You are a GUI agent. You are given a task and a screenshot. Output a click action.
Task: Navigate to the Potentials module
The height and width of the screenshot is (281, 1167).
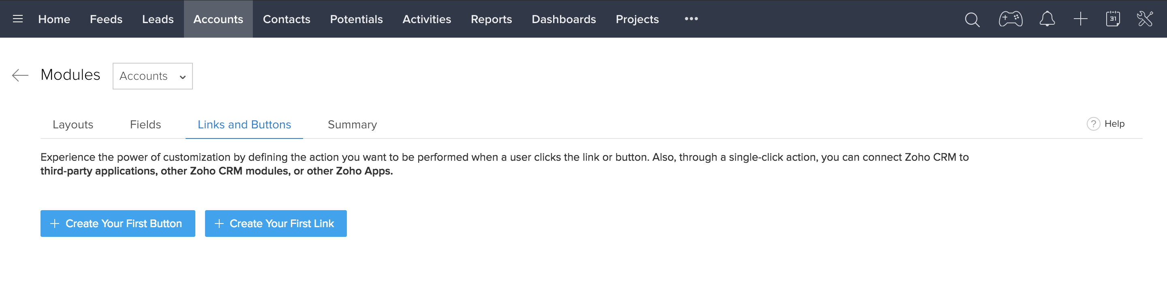click(x=356, y=19)
